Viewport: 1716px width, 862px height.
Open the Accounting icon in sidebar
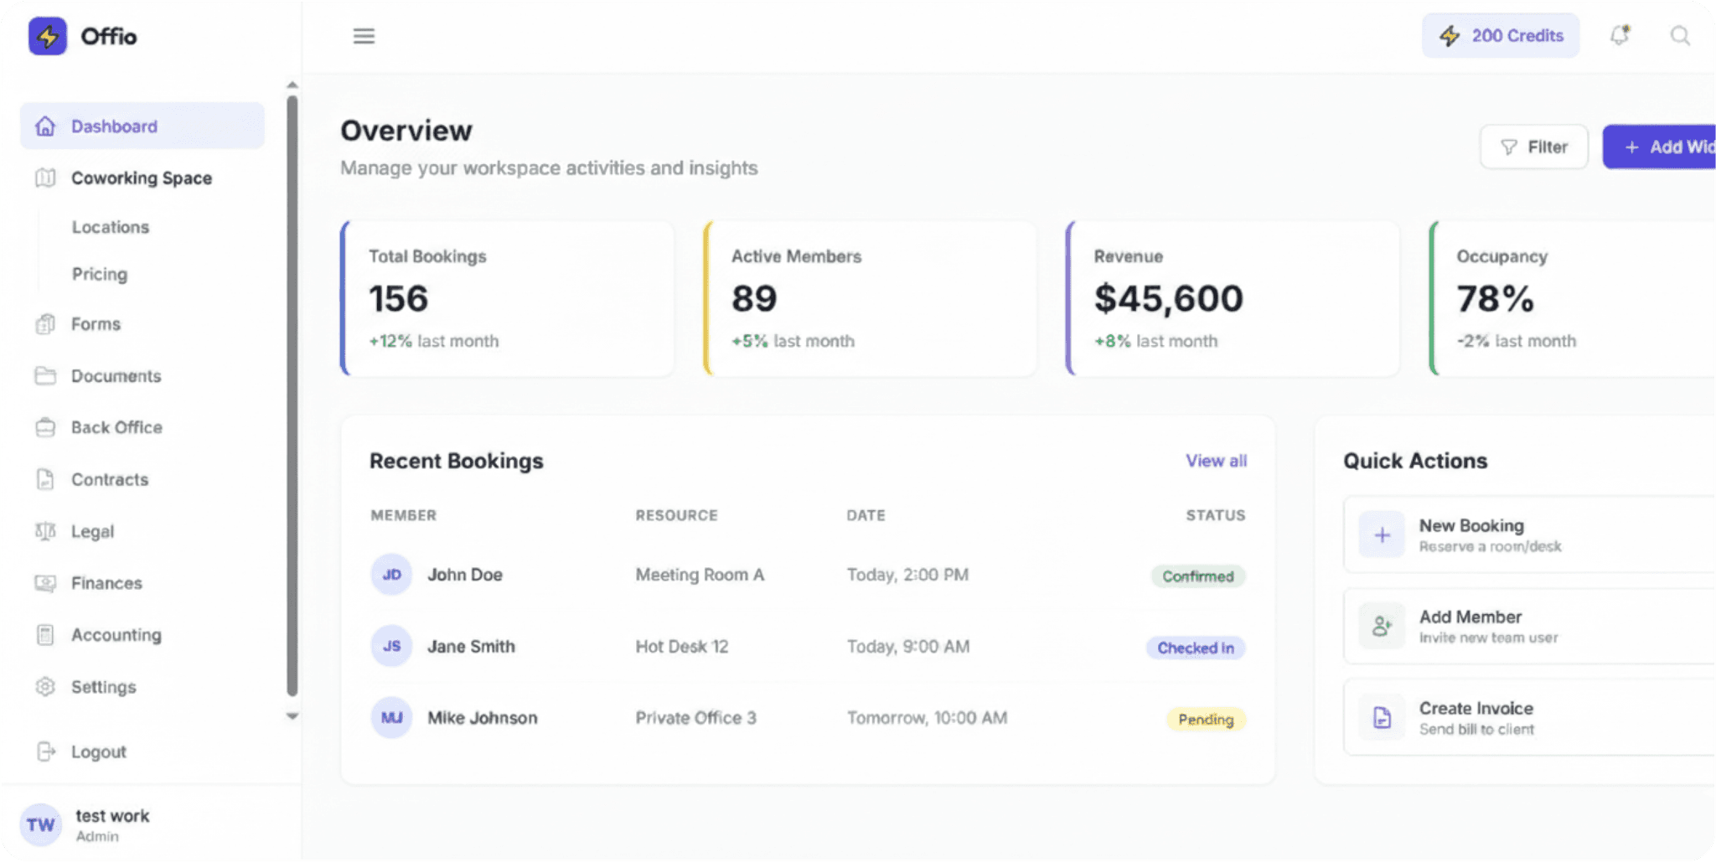[46, 635]
